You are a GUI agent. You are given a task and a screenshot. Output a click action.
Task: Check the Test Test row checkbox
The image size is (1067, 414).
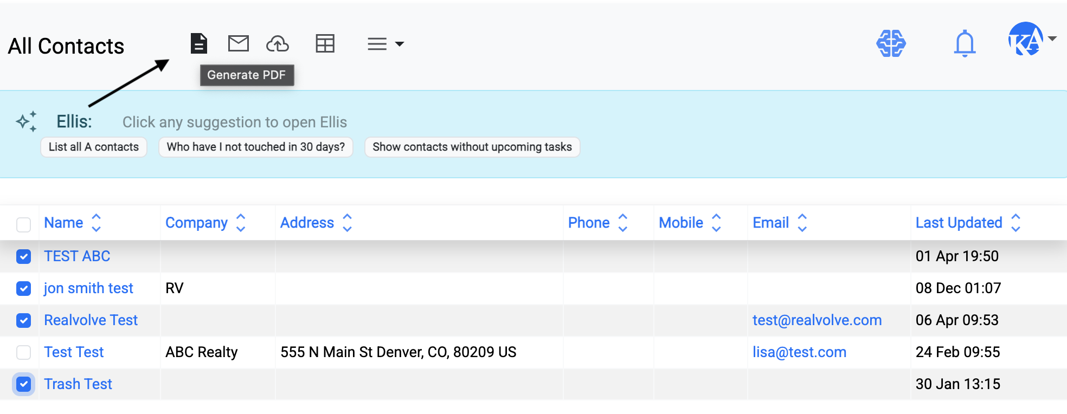pos(23,352)
